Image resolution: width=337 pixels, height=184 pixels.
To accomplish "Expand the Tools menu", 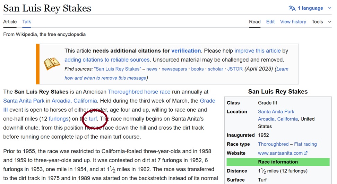I will 321,22.
